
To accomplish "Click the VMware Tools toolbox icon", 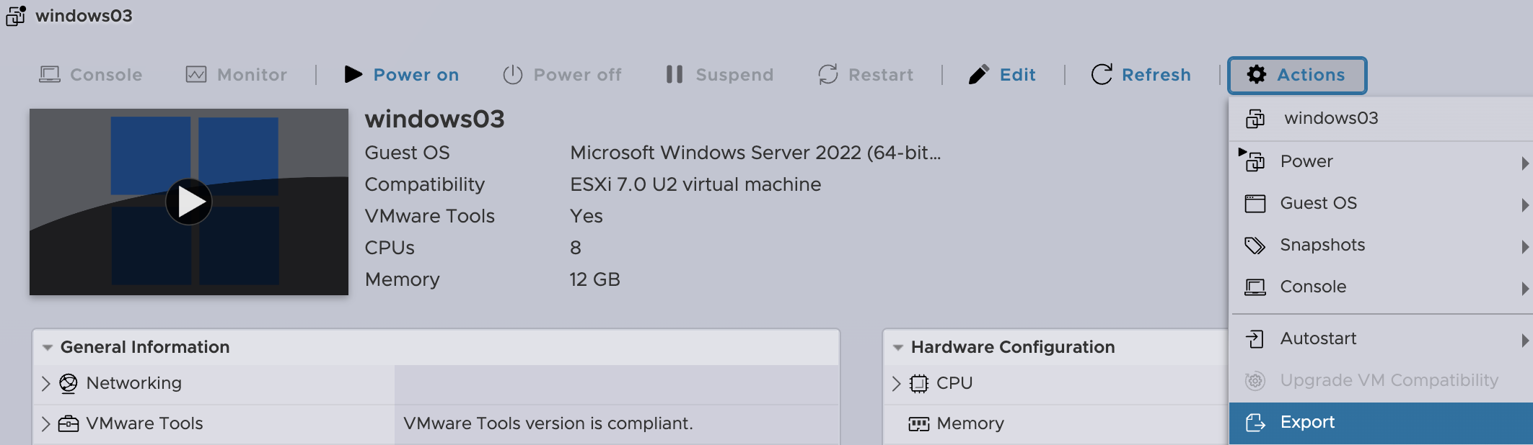I will point(69,423).
